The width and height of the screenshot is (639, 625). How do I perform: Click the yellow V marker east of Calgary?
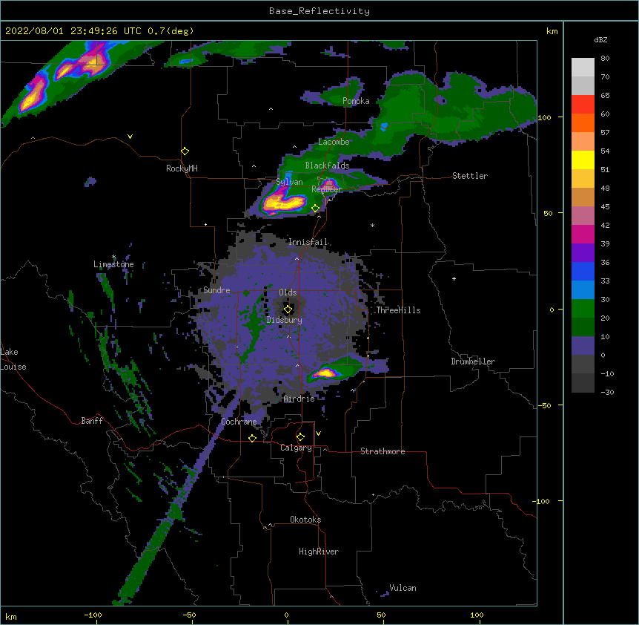click(318, 433)
